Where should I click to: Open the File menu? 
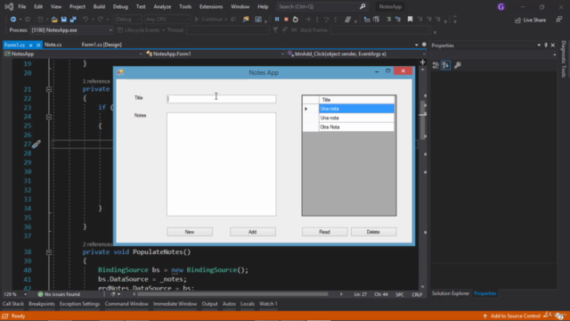(x=22, y=6)
